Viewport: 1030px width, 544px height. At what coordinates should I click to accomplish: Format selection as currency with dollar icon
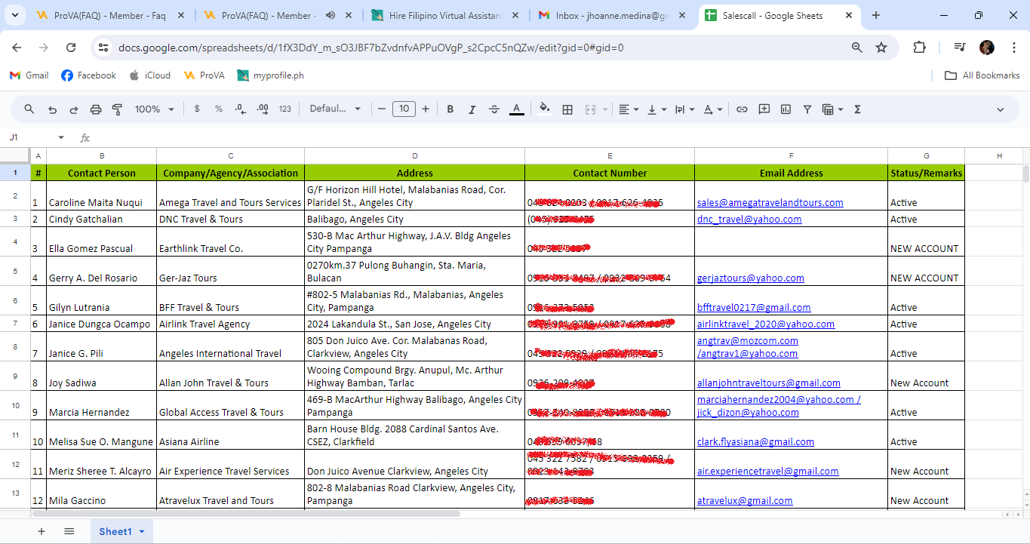pos(197,109)
